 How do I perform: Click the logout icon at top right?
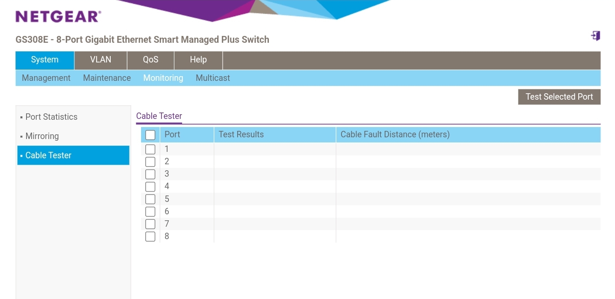pyautogui.click(x=596, y=36)
